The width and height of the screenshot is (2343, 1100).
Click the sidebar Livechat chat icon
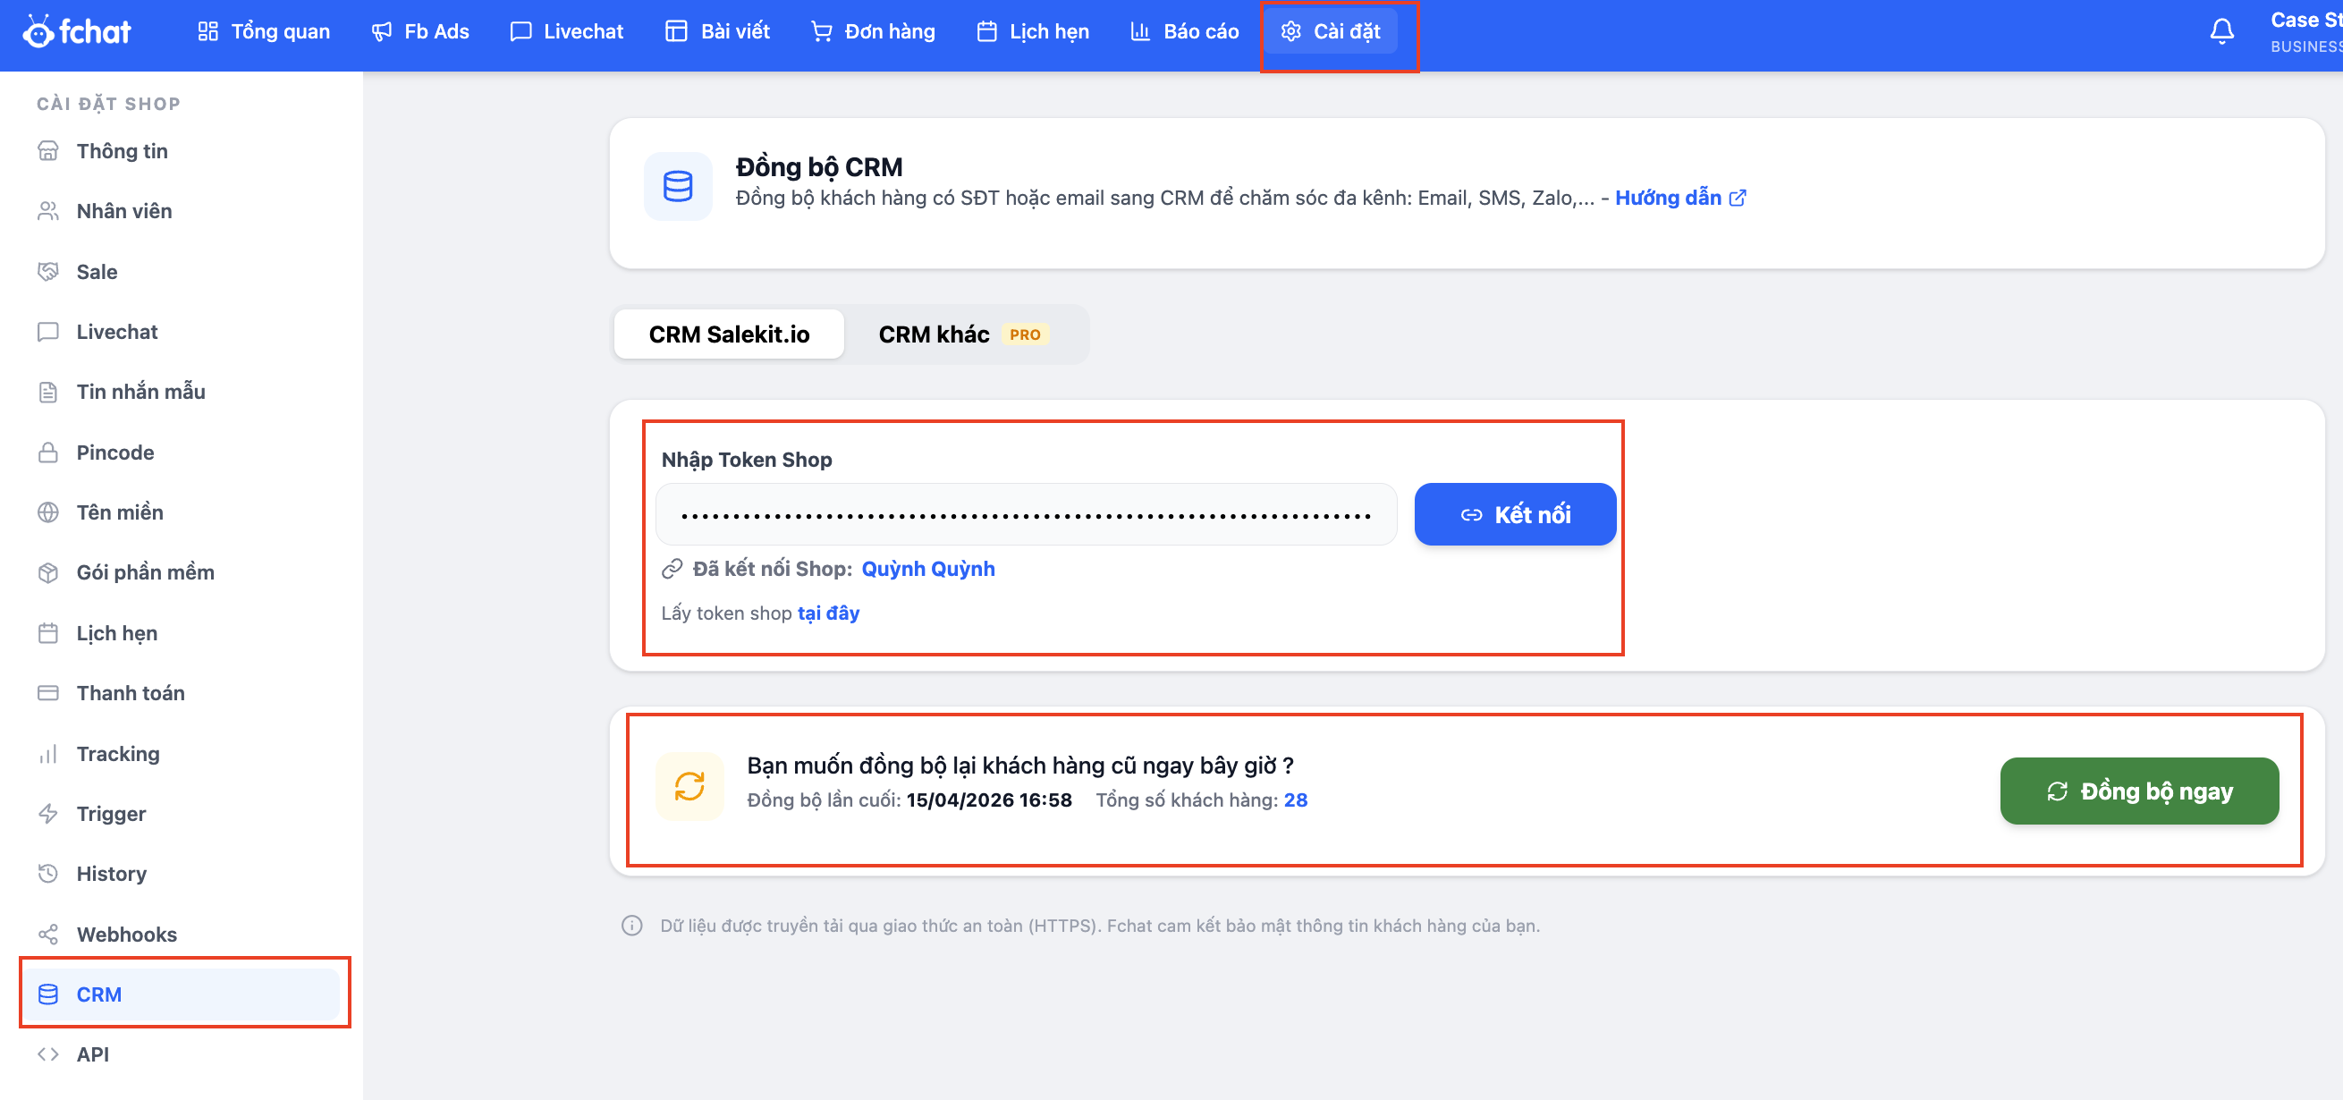48,332
